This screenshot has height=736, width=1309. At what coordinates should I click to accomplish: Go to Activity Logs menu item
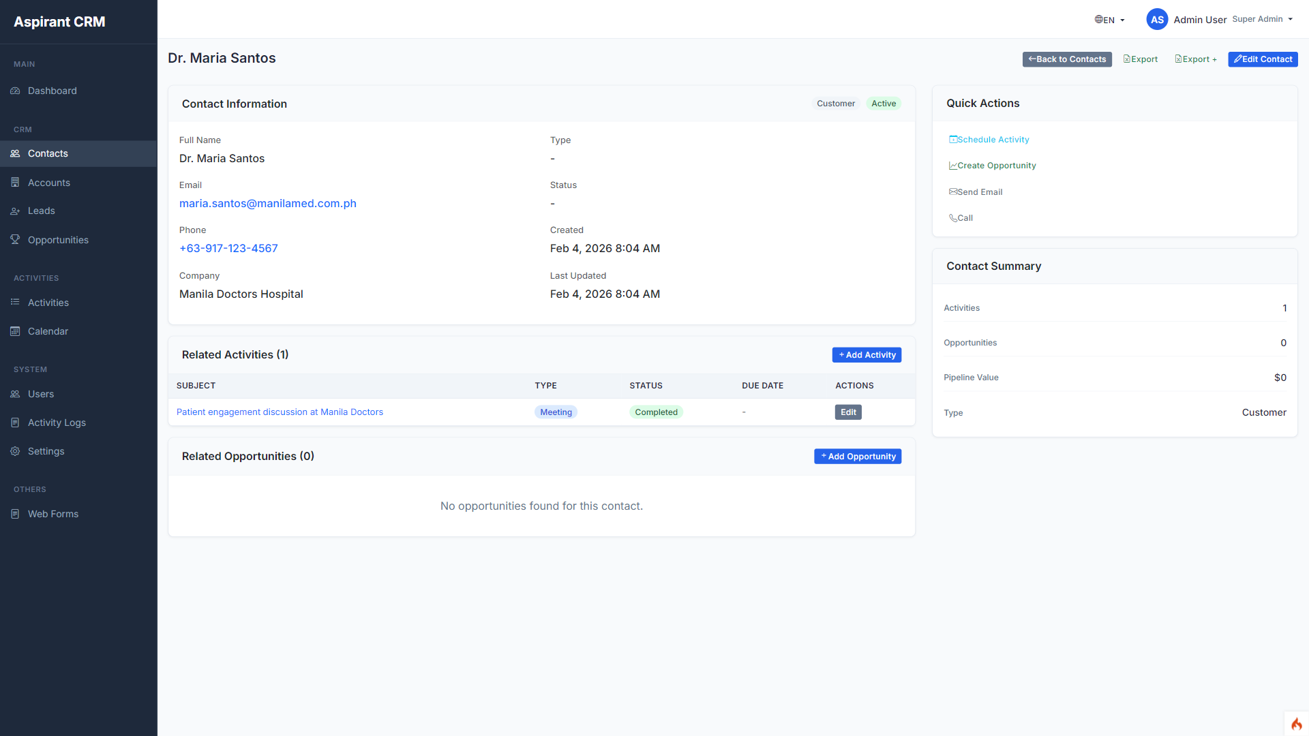[57, 423]
